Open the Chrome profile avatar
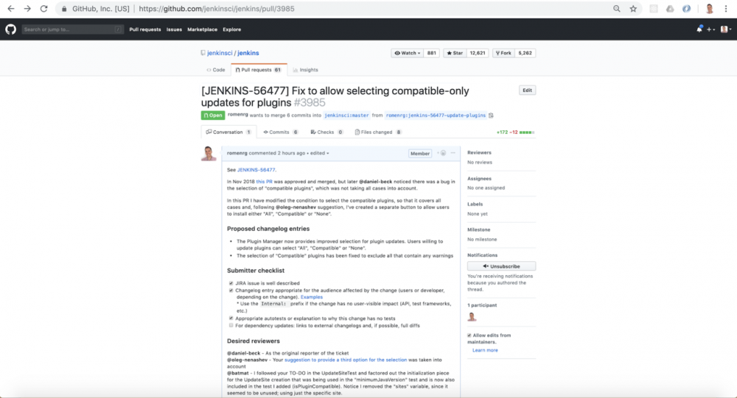The width and height of the screenshot is (737, 398). click(x=710, y=8)
